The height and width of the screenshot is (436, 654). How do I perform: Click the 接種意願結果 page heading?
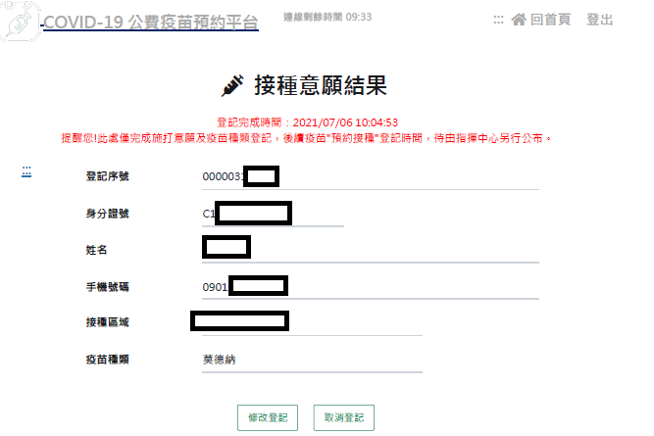pyautogui.click(x=321, y=85)
